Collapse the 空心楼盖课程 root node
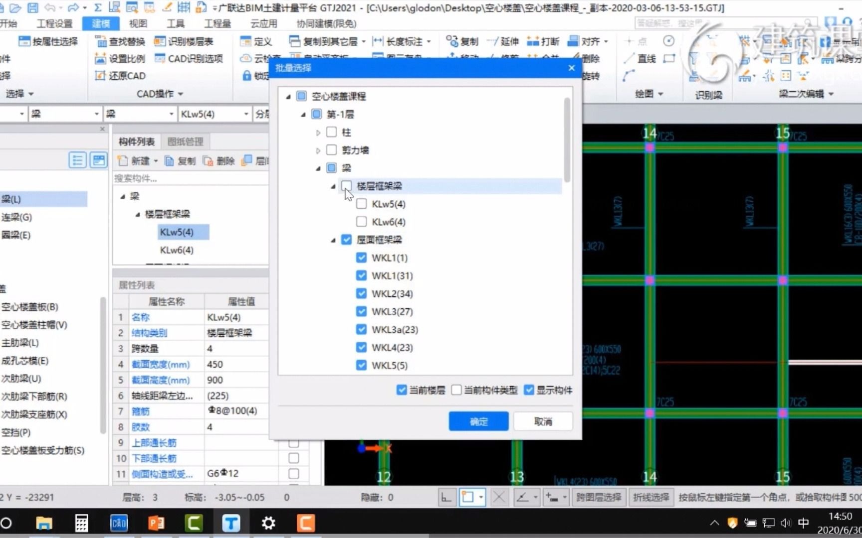This screenshot has width=862, height=538. point(288,97)
